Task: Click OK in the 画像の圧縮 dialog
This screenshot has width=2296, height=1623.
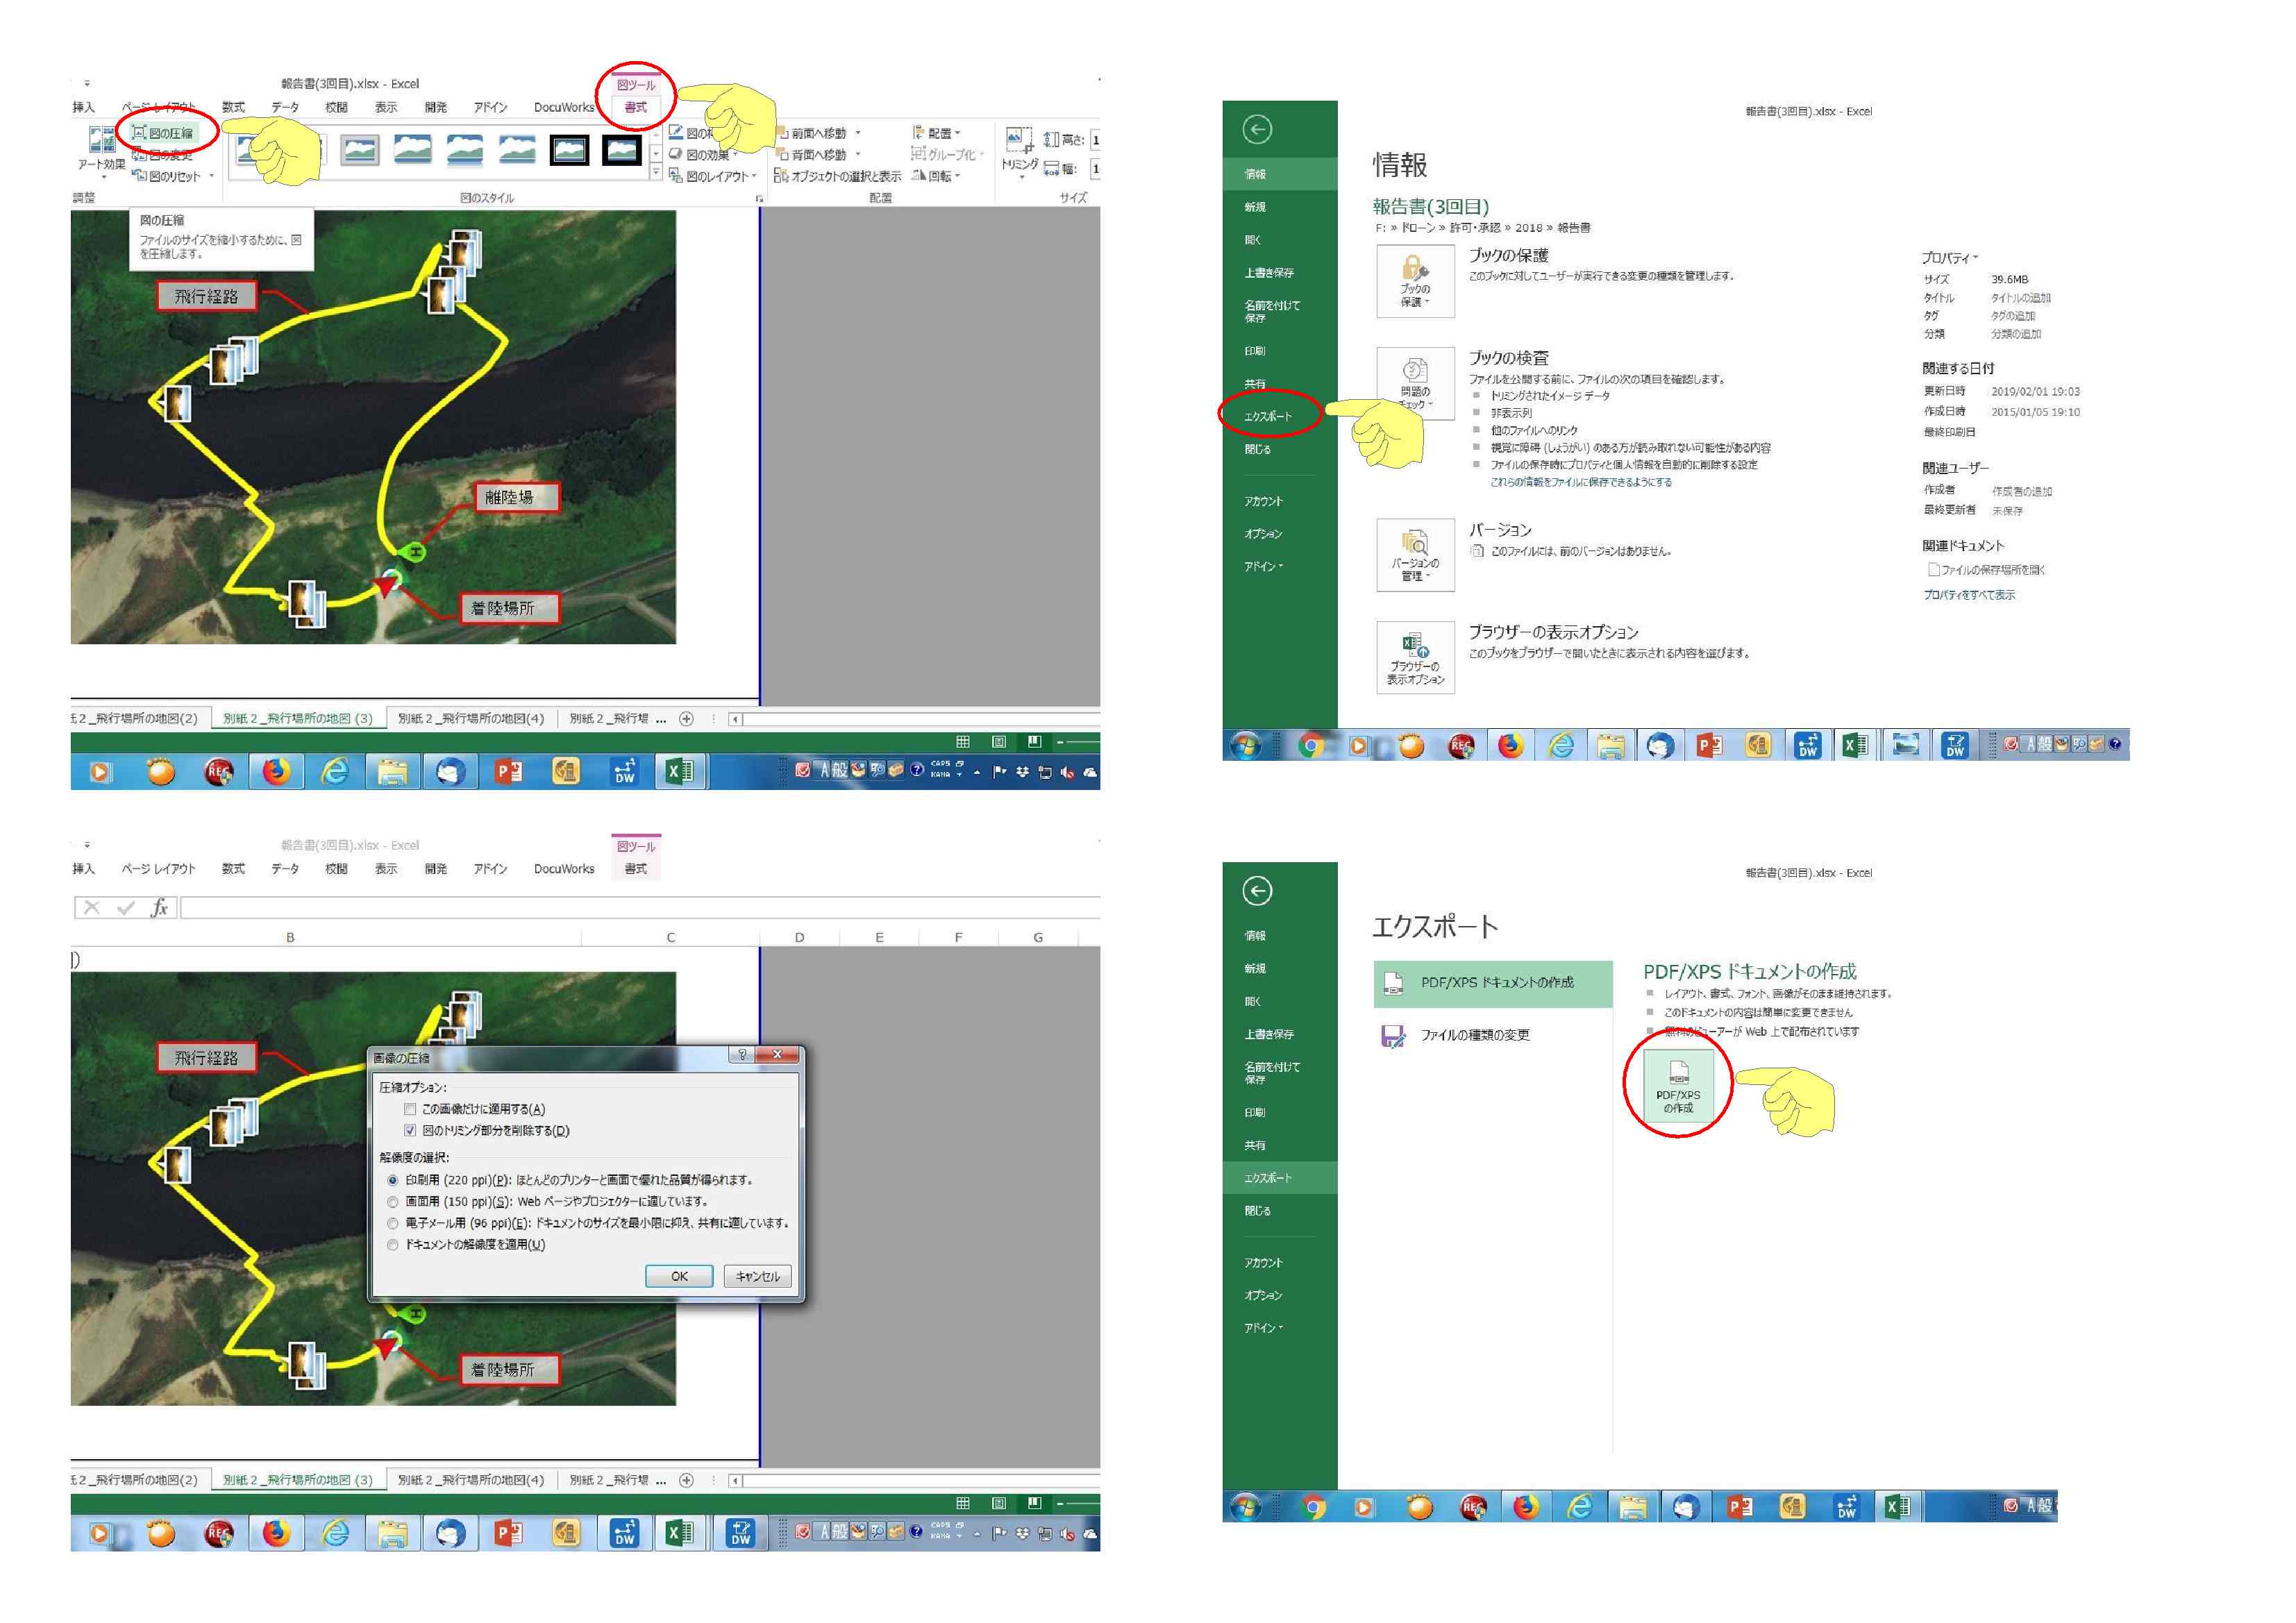Action: 679,1277
